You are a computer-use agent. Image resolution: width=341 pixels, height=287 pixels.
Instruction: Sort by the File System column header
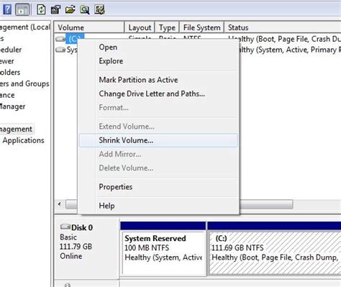coord(201,27)
